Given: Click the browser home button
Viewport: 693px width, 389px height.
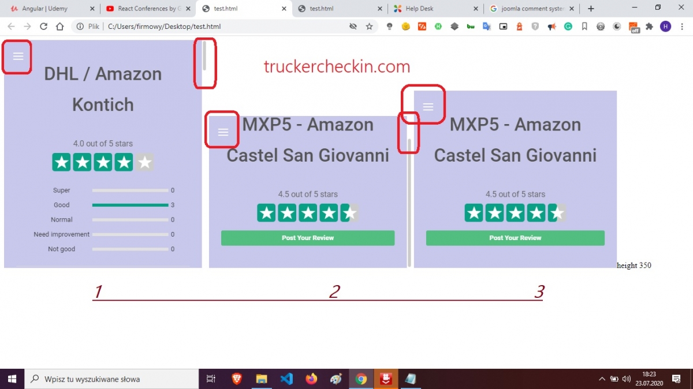Looking at the screenshot, I should [60, 27].
